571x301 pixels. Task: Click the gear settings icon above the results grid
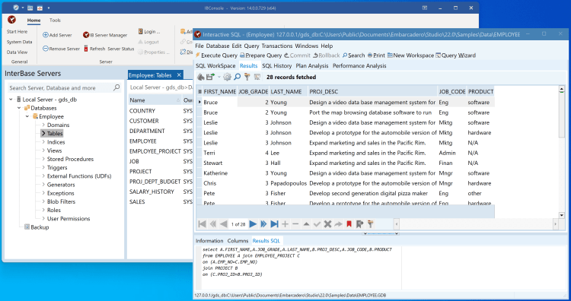pos(227,77)
